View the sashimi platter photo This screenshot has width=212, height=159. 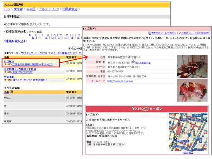coord(192,90)
